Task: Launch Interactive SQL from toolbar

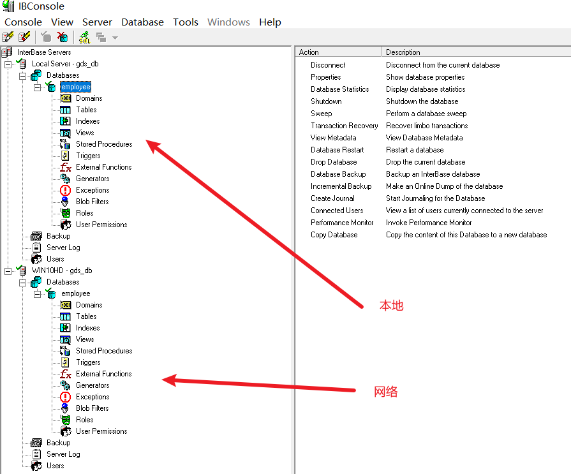Action: tap(84, 37)
